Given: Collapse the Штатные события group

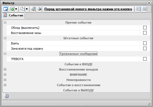Looking at the screenshot, I should click(5, 38).
